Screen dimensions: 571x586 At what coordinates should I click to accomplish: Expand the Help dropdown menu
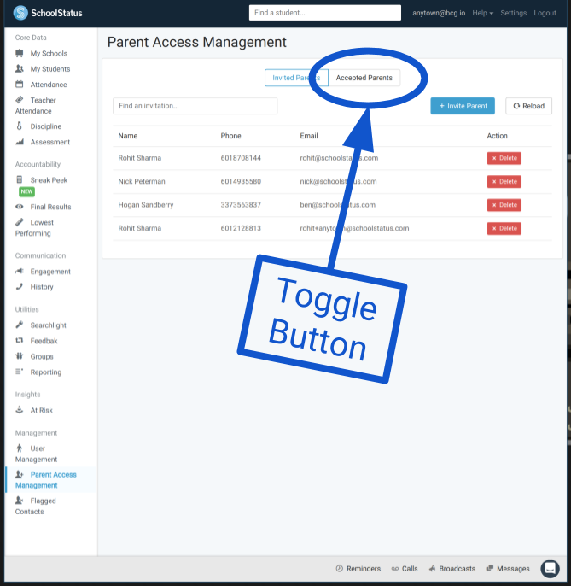483,14
